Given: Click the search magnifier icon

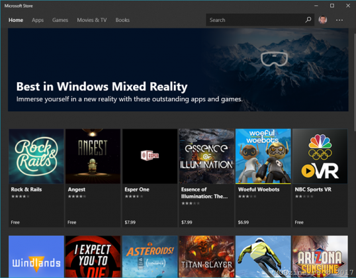Looking at the screenshot, I should [308, 20].
